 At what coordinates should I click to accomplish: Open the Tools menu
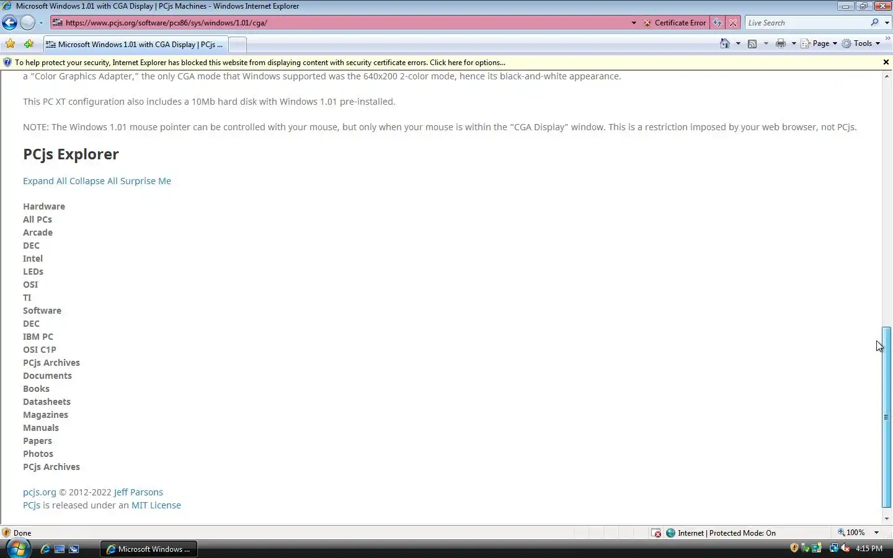tap(861, 43)
